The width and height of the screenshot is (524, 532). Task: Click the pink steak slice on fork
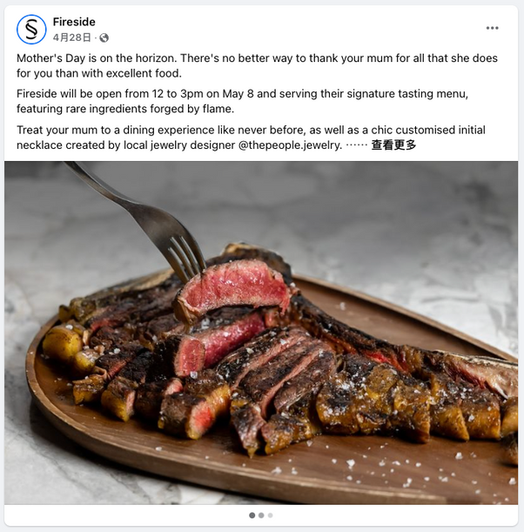tap(233, 287)
